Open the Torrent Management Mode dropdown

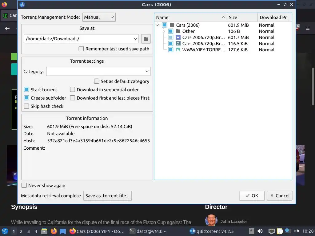[x=99, y=17]
